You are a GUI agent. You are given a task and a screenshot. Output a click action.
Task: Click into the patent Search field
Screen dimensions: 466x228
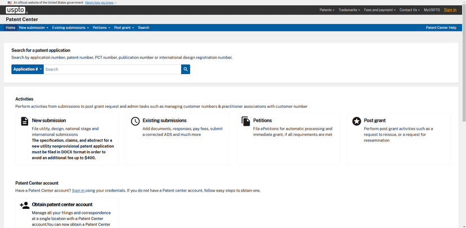(113, 70)
